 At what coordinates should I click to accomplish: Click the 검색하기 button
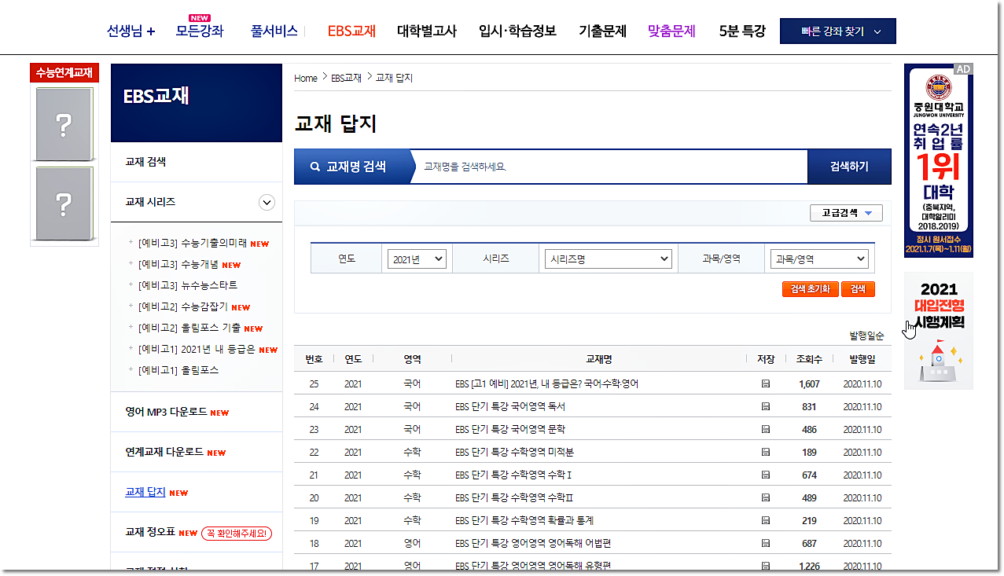click(x=849, y=167)
